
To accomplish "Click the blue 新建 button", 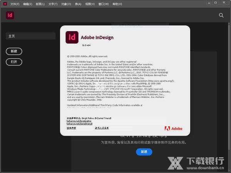I will [x=144, y=152].
